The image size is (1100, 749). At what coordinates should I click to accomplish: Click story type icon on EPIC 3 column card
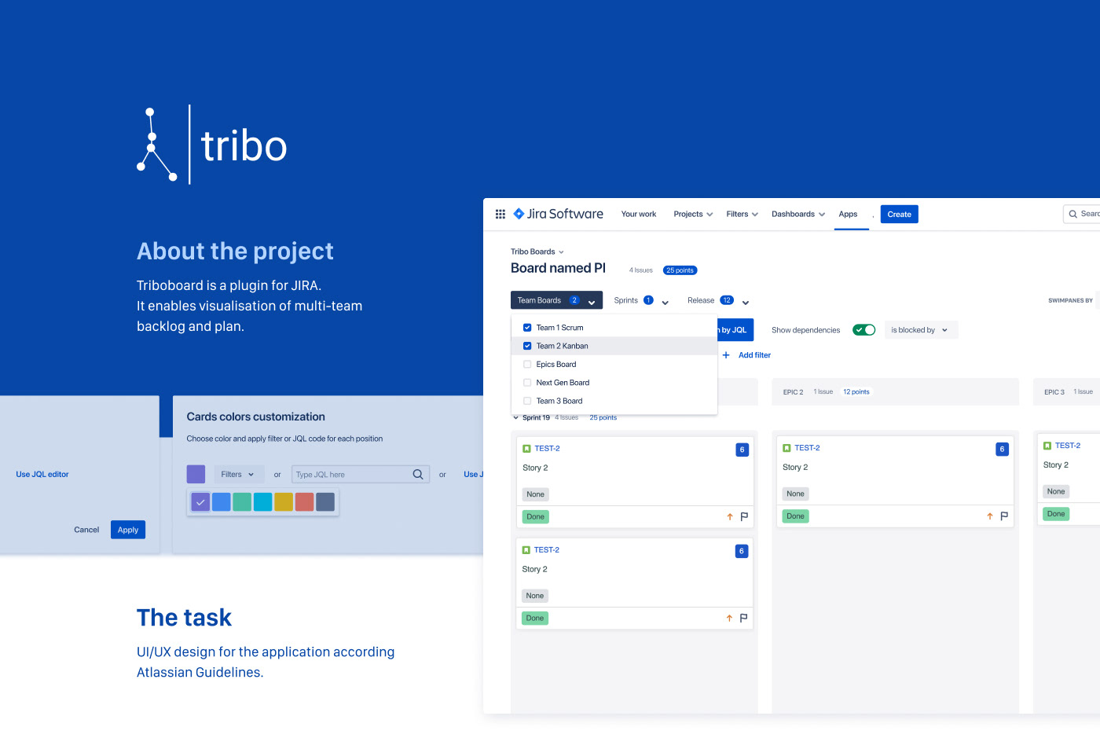(x=1047, y=446)
